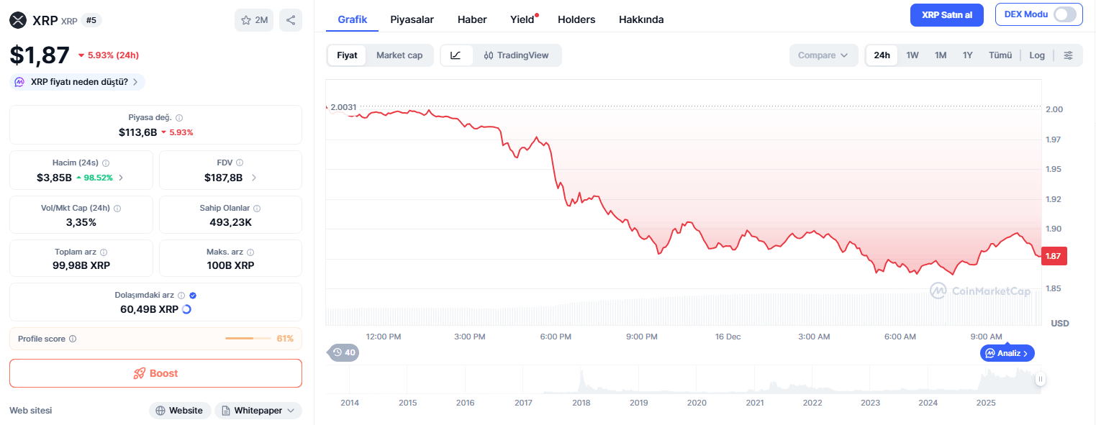Image resolution: width=1096 pixels, height=425 pixels.
Task: Expand Hacim (24s) details chevron
Action: 121,178
